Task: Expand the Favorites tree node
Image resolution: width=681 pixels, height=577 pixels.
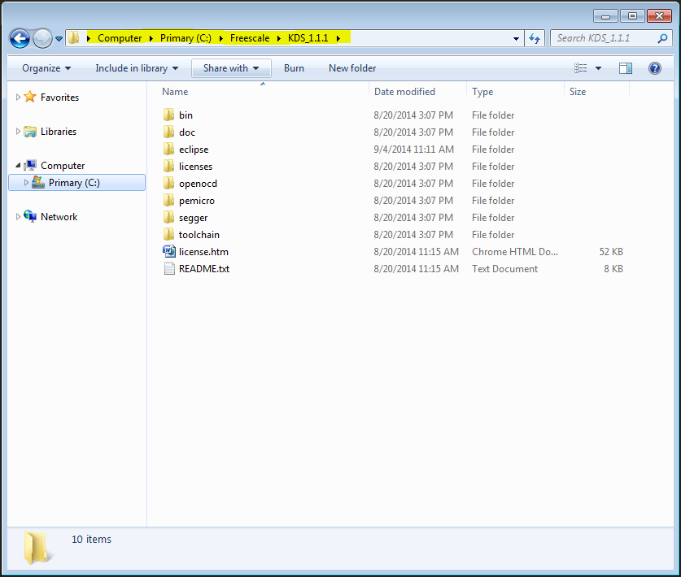Action: click(18, 98)
